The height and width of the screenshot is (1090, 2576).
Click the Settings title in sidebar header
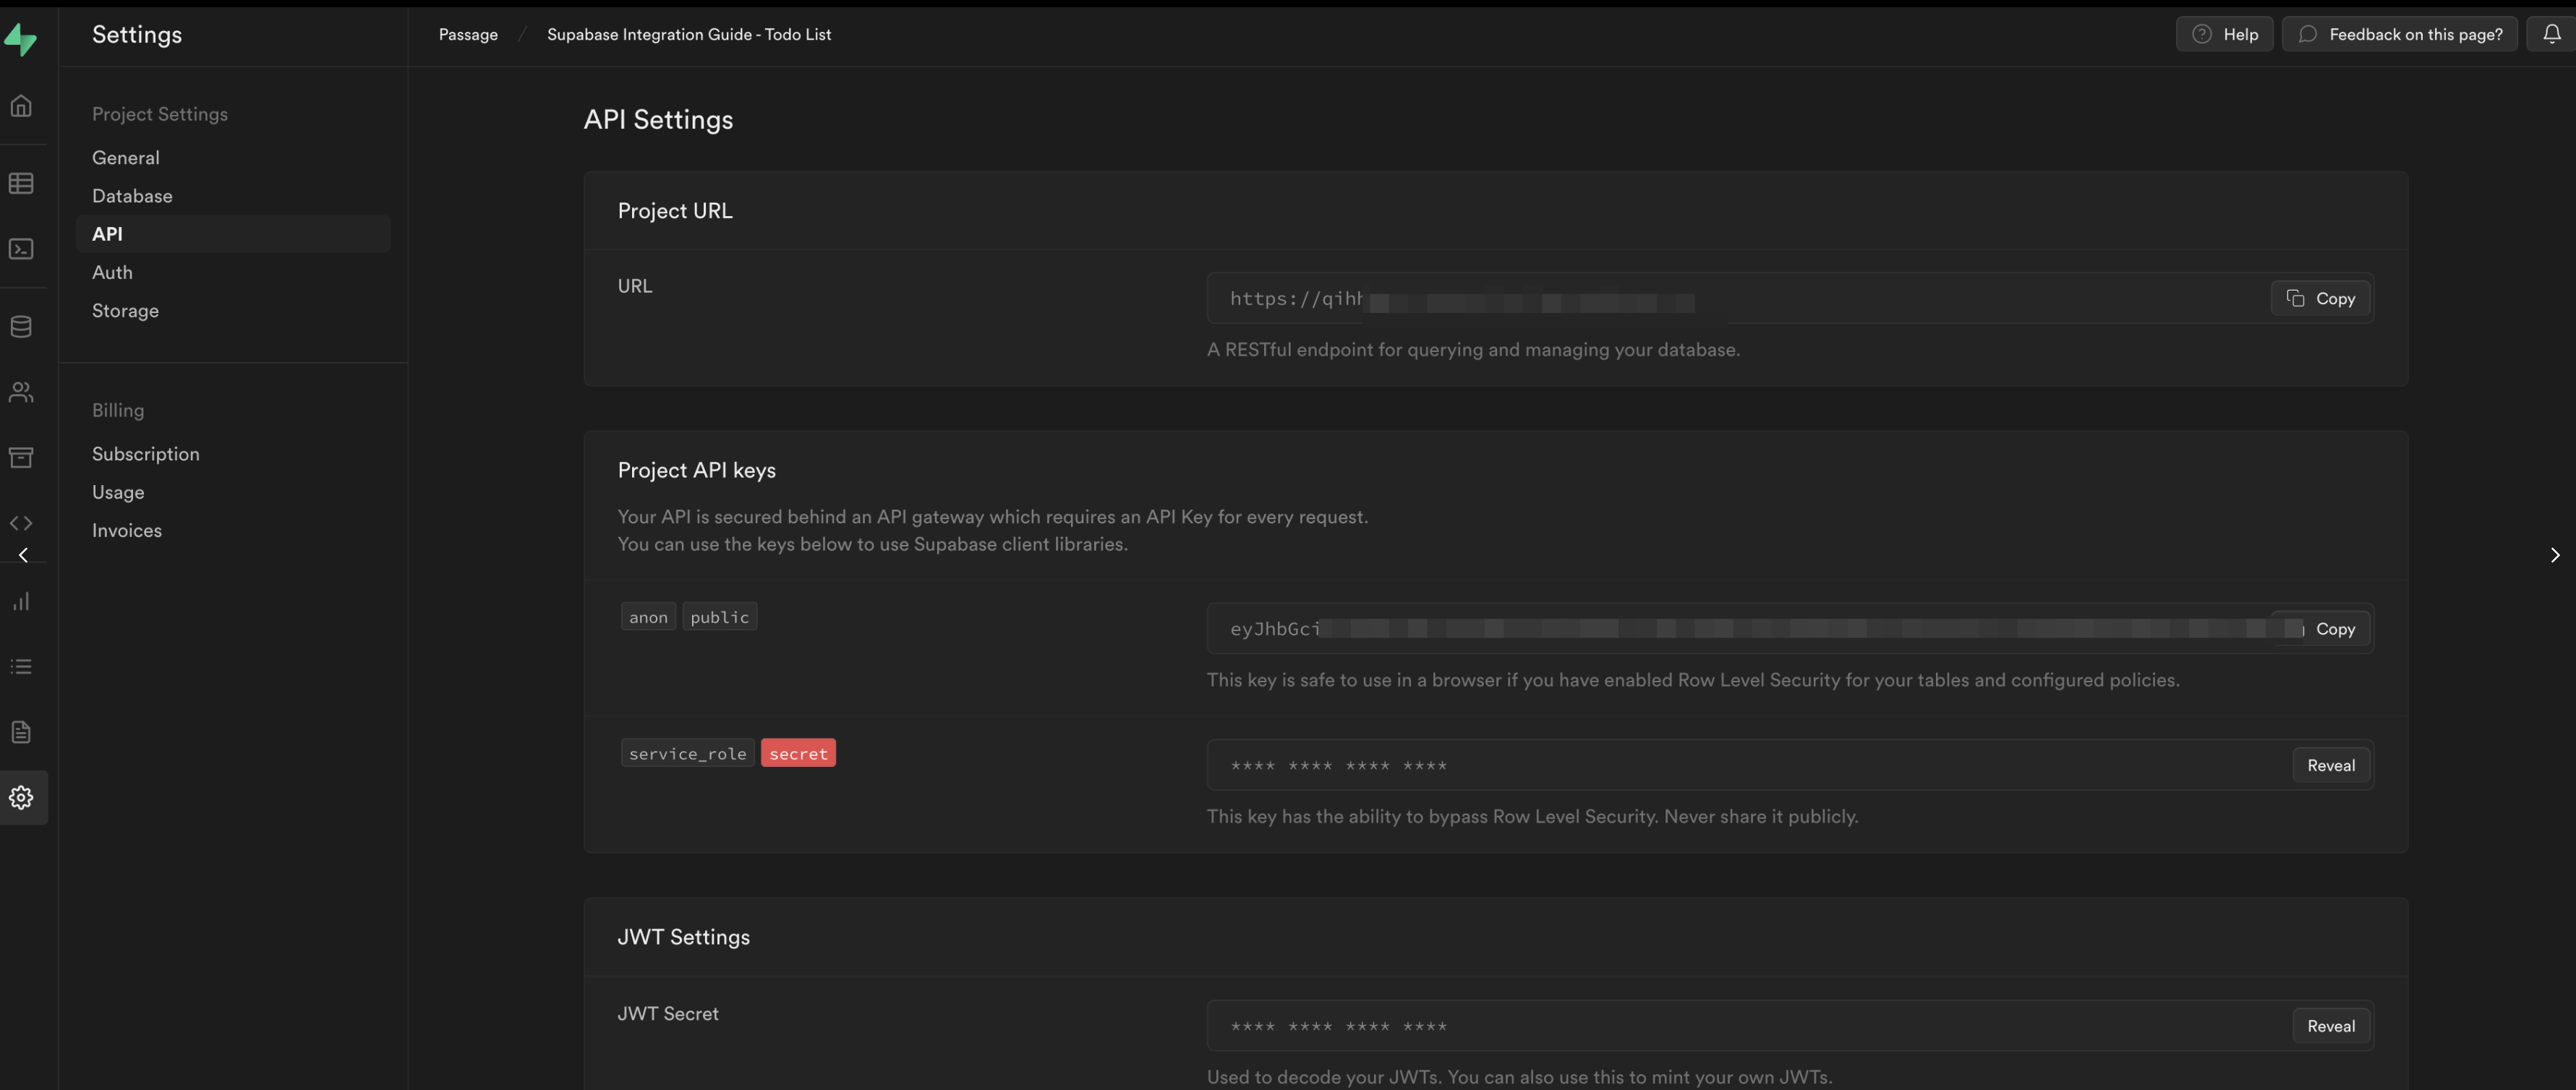tap(137, 35)
